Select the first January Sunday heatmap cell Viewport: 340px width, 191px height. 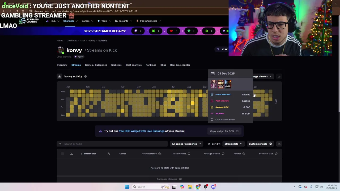[68, 115]
